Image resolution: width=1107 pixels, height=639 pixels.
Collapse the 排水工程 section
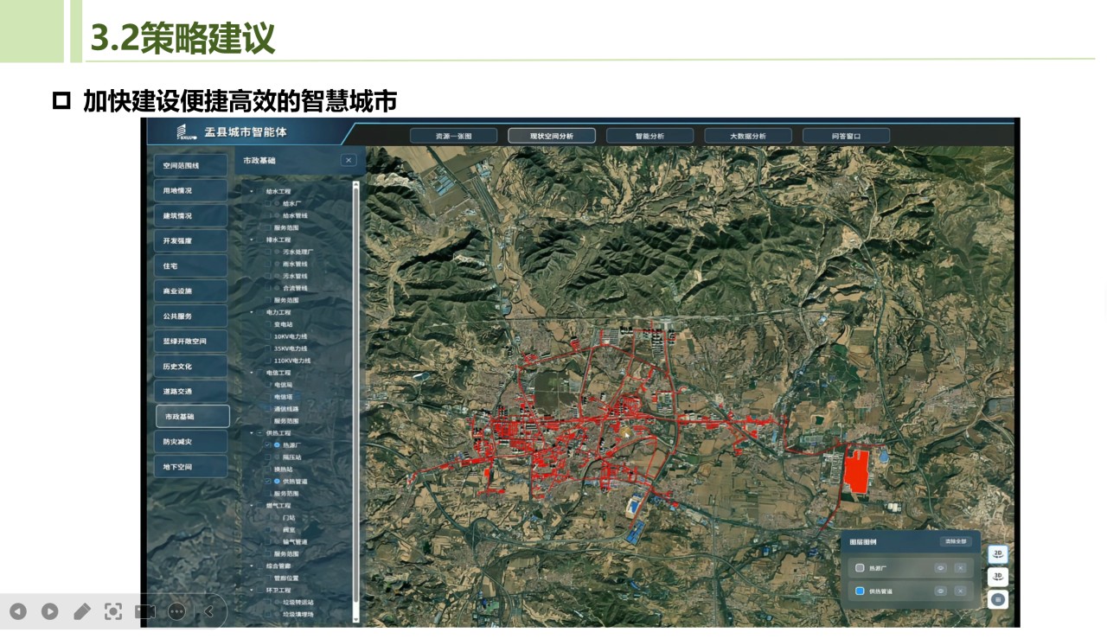click(x=252, y=240)
